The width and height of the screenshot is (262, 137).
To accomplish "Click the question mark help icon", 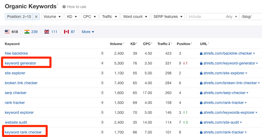I will pos(64,7).
